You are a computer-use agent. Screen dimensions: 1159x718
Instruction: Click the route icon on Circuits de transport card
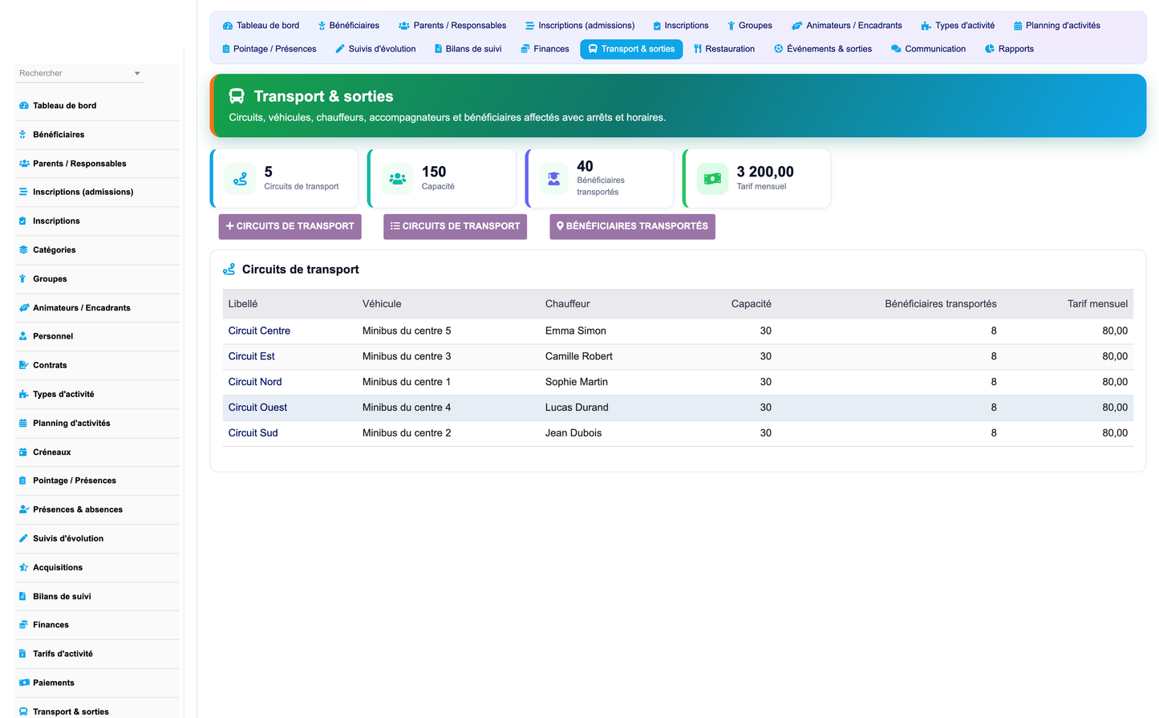point(240,179)
